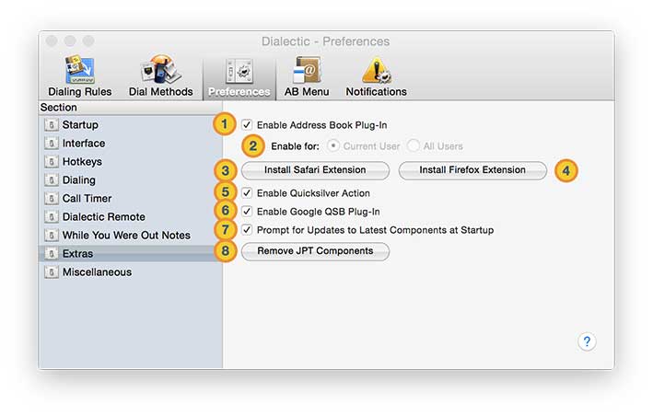
Task: Select the Dialing section text
Action: [x=79, y=180]
